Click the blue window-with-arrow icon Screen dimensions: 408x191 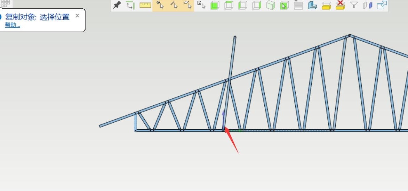(x=382, y=5)
